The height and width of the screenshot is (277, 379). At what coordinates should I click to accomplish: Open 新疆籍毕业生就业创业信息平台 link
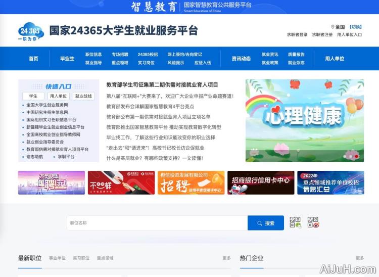point(56,127)
